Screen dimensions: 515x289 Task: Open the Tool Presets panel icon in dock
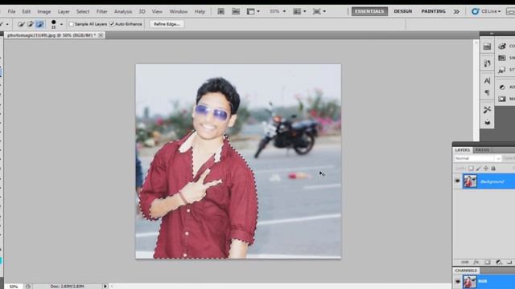487,63
